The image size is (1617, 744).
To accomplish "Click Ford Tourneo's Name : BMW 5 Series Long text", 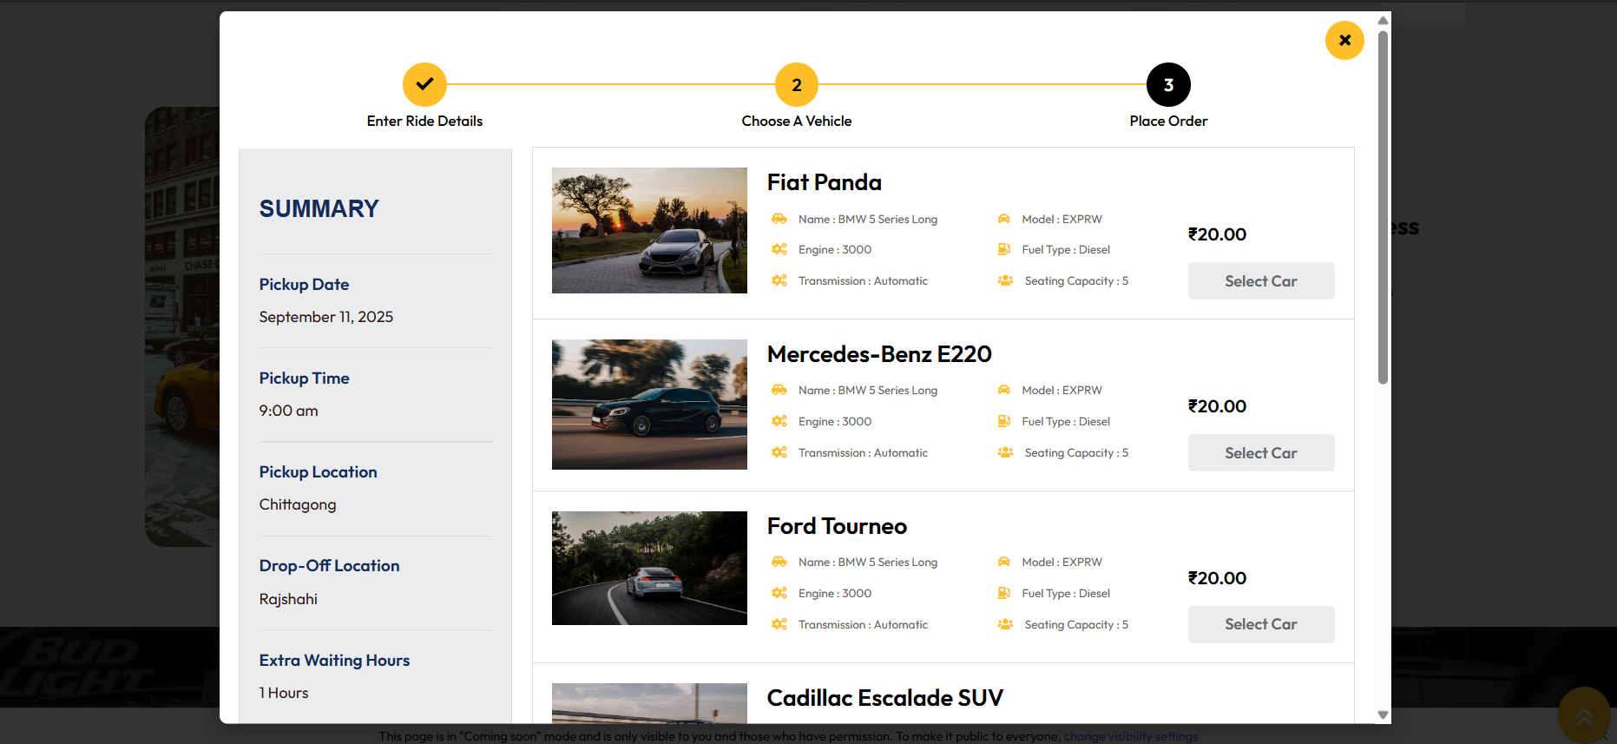I will coord(868,562).
